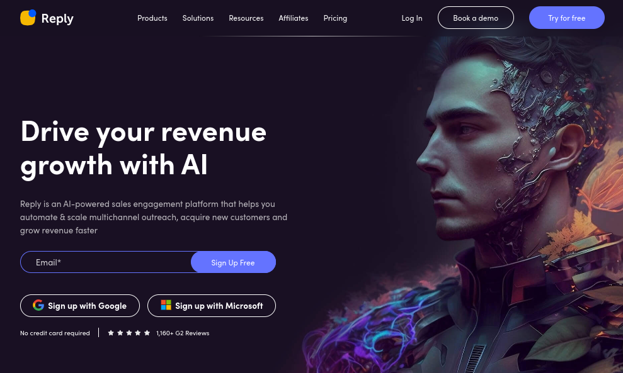Screen dimensions: 623x373
Task: Choose Sign up with Microsoft
Action: [212, 306]
